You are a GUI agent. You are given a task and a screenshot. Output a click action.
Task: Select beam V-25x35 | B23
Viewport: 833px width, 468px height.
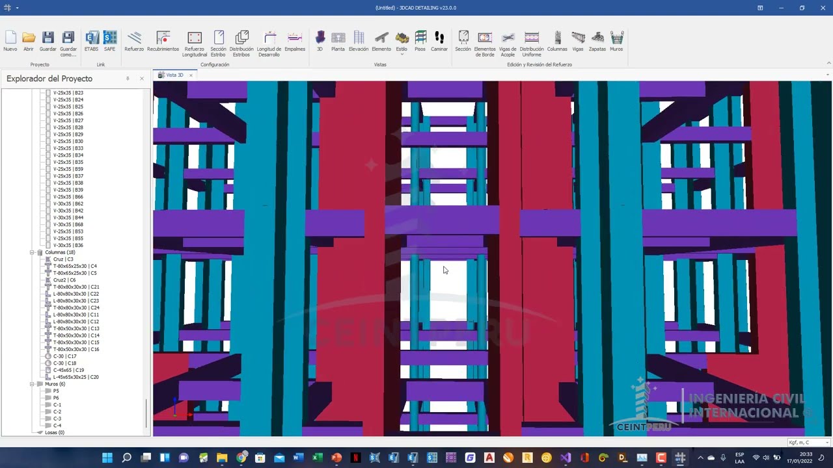68,93
